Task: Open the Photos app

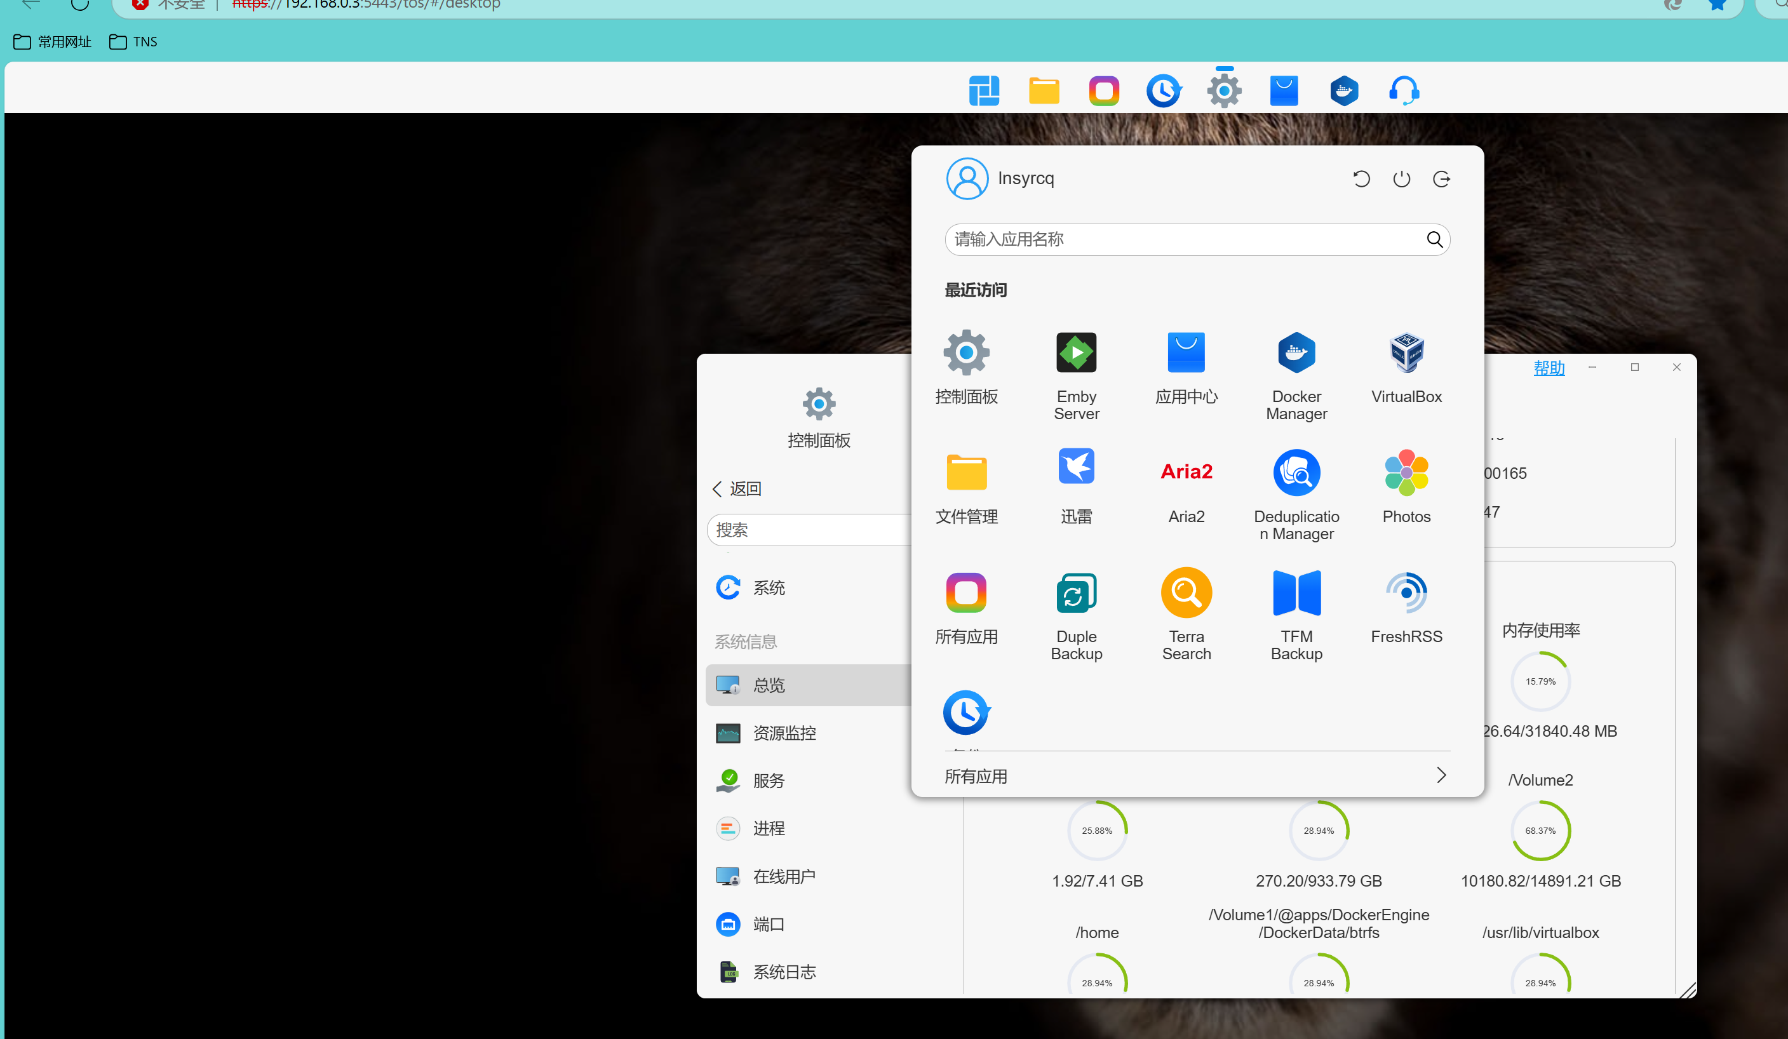Action: 1406,473
